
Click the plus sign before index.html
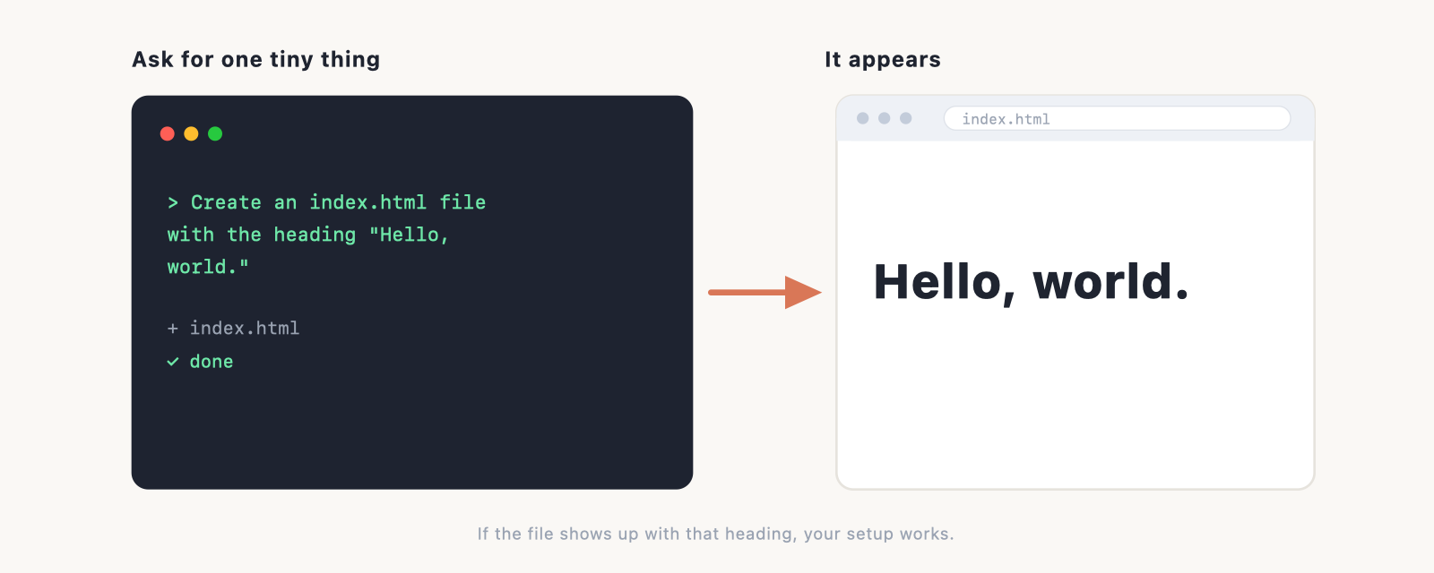[173, 329]
